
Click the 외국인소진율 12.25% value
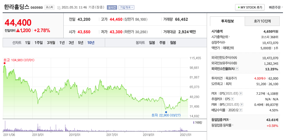(x=272, y=69)
